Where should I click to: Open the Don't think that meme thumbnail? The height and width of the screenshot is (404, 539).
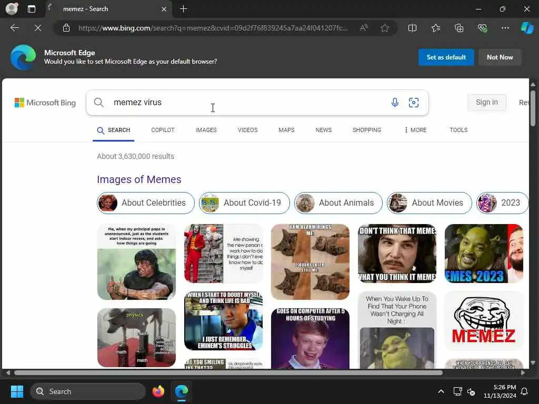[x=397, y=254]
